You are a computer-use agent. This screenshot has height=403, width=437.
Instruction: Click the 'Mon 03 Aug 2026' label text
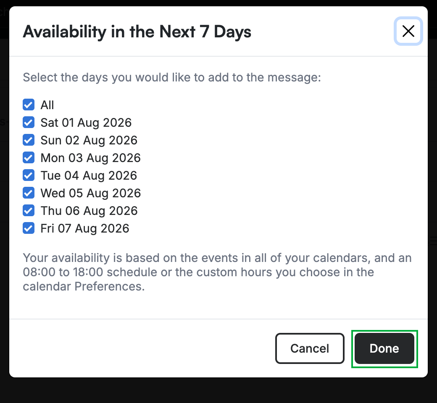point(91,158)
